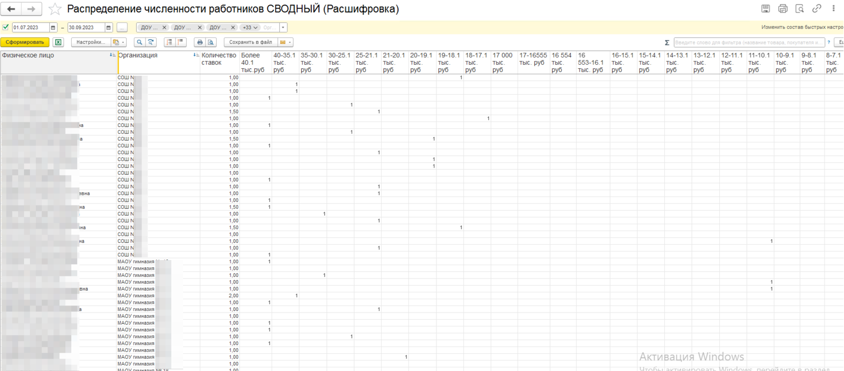Click the magnifier find icon in toolbar
844x371 pixels.
click(x=139, y=42)
